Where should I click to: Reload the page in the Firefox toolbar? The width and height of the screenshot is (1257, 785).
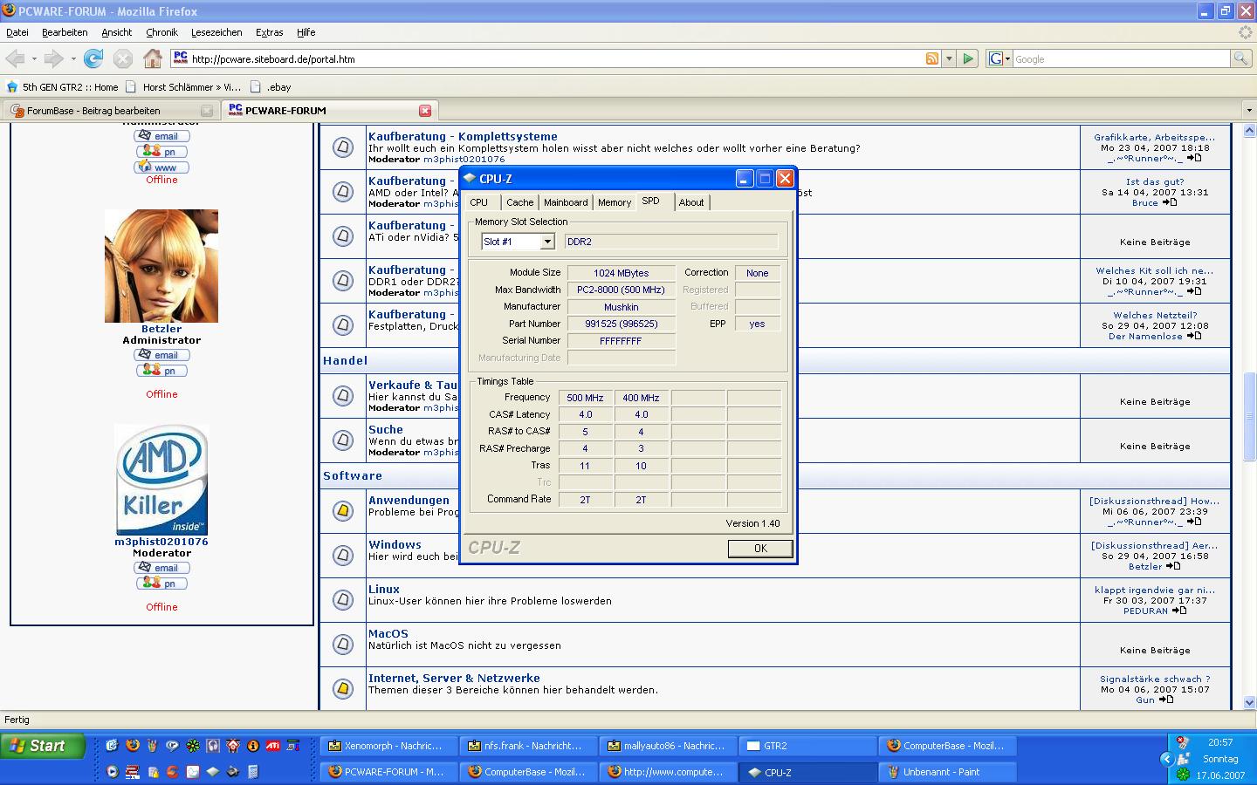click(x=93, y=58)
